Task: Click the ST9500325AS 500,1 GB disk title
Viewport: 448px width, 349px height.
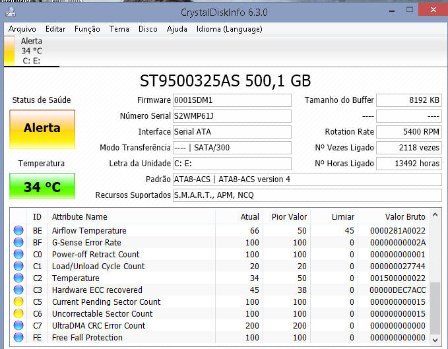Action: point(225,81)
